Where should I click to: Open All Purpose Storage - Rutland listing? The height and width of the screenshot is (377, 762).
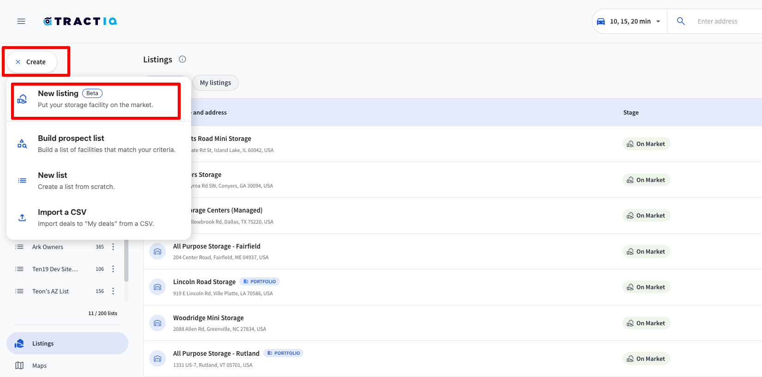coord(216,353)
